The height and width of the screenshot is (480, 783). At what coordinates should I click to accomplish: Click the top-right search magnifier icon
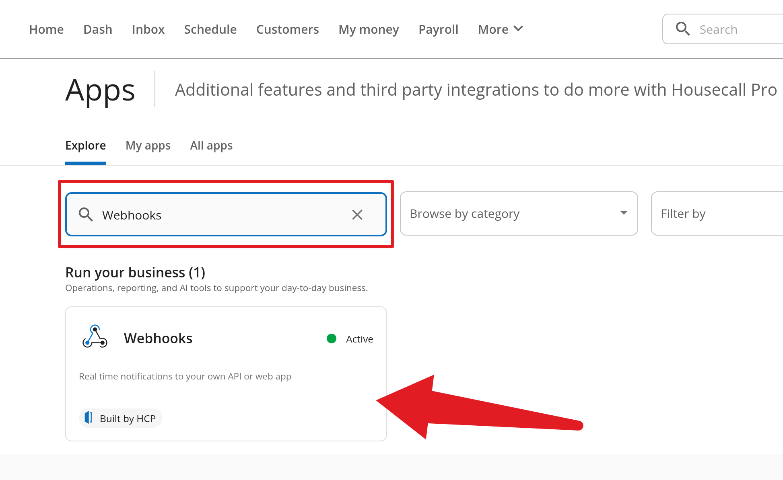[x=682, y=29]
